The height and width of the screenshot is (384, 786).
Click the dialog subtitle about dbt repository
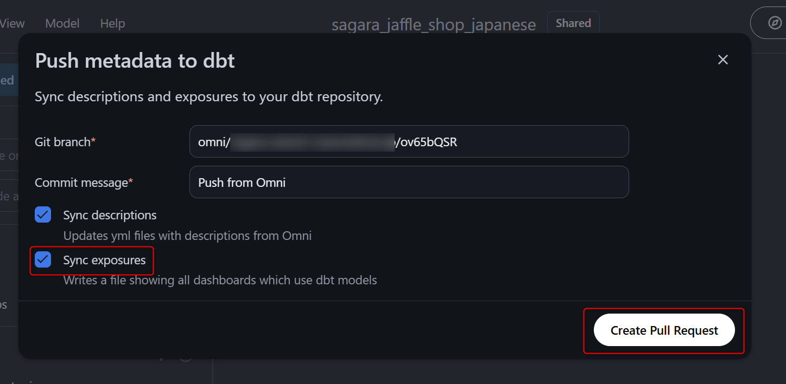(x=209, y=97)
